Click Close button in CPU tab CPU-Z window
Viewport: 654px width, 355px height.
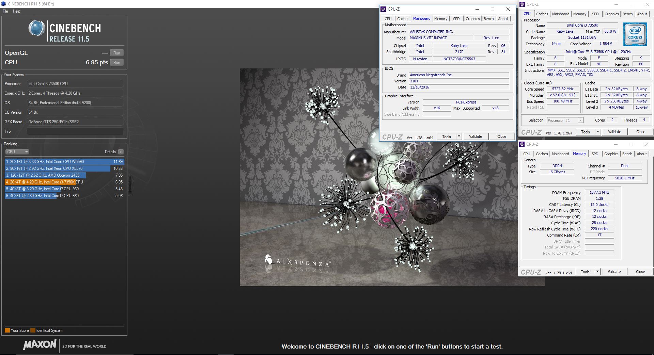pyautogui.click(x=640, y=132)
